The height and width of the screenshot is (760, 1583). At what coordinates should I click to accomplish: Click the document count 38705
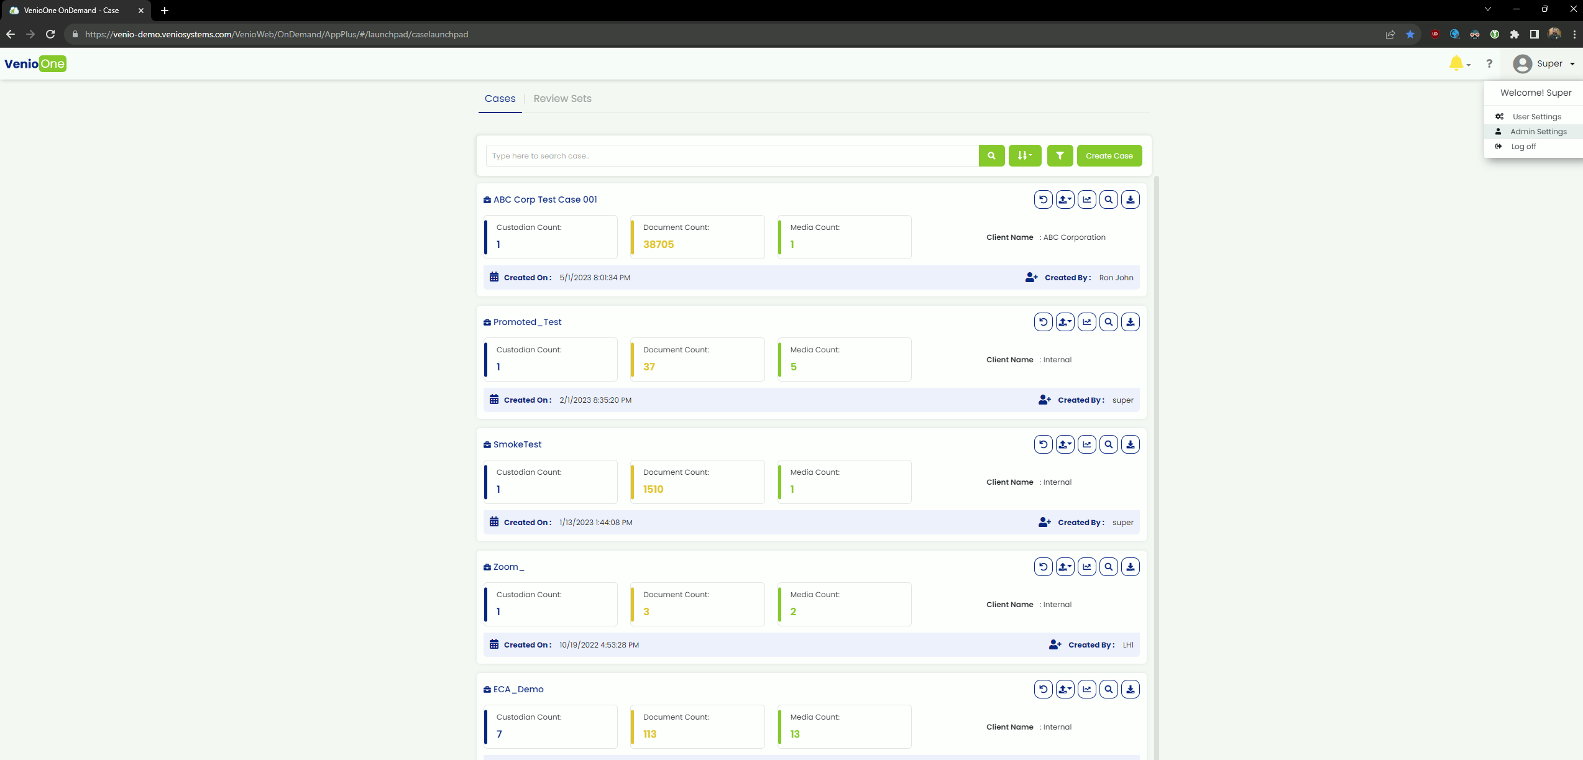click(x=658, y=245)
